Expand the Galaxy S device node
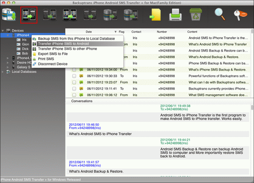This screenshot has height=183, width=254. [x=8, y=67]
